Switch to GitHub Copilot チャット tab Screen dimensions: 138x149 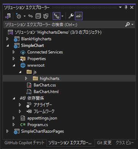coord(25,143)
